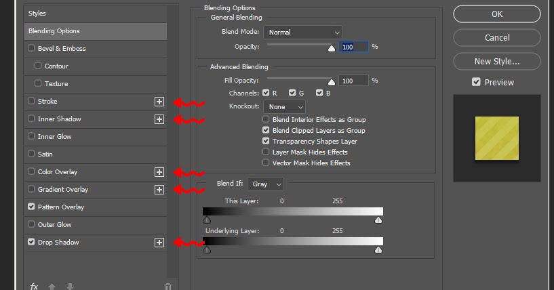Enable the Contour checkbox

point(38,66)
